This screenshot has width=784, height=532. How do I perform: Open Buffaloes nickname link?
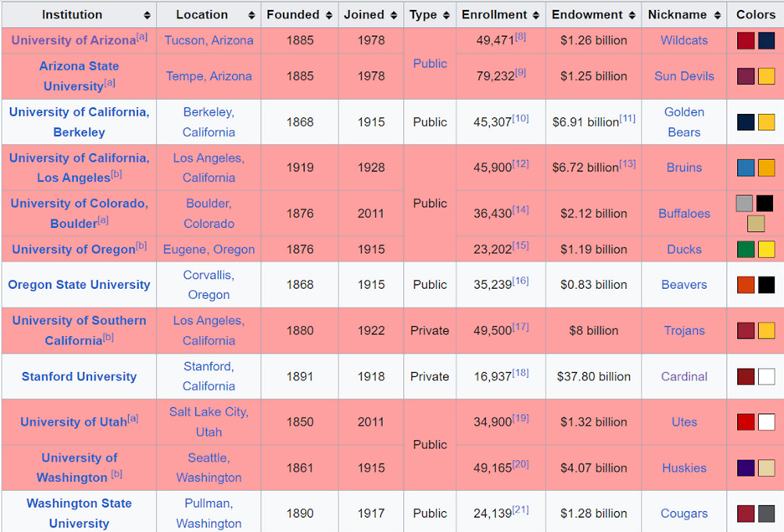click(x=684, y=214)
